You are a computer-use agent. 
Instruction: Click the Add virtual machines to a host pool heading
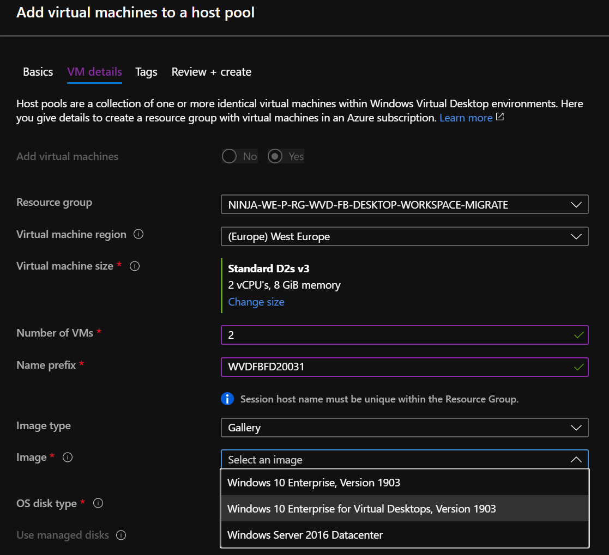(x=136, y=13)
